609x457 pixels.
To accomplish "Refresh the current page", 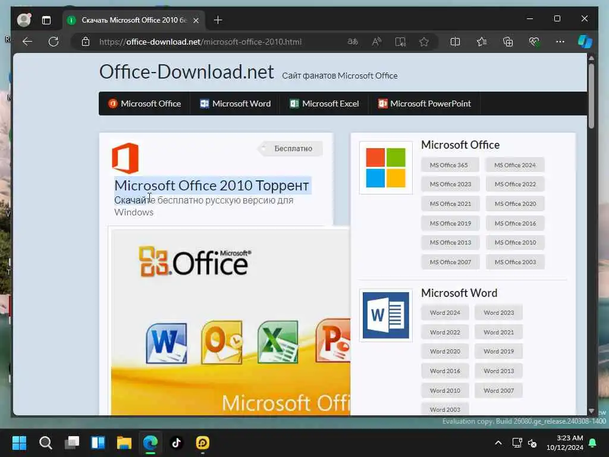I will (54, 42).
